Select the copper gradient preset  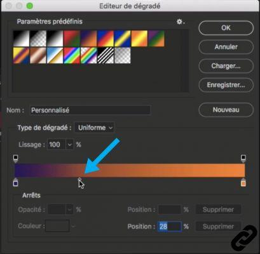pos(38,55)
